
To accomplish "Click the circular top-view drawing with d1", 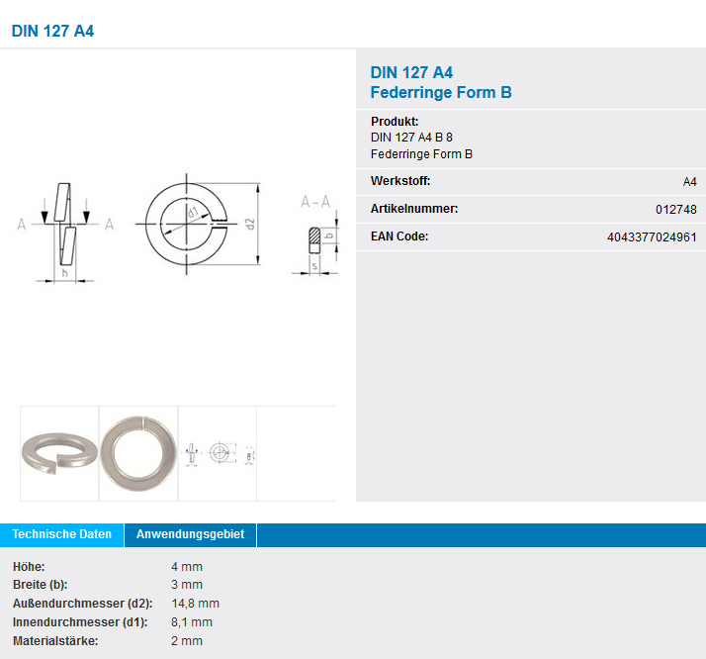I will point(187,224).
